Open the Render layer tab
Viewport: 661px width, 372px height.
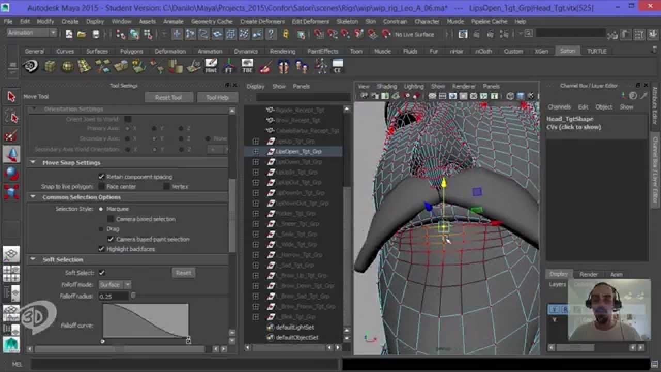(589, 274)
